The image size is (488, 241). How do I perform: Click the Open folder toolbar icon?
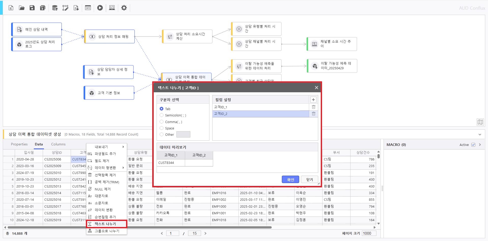(x=22, y=8)
